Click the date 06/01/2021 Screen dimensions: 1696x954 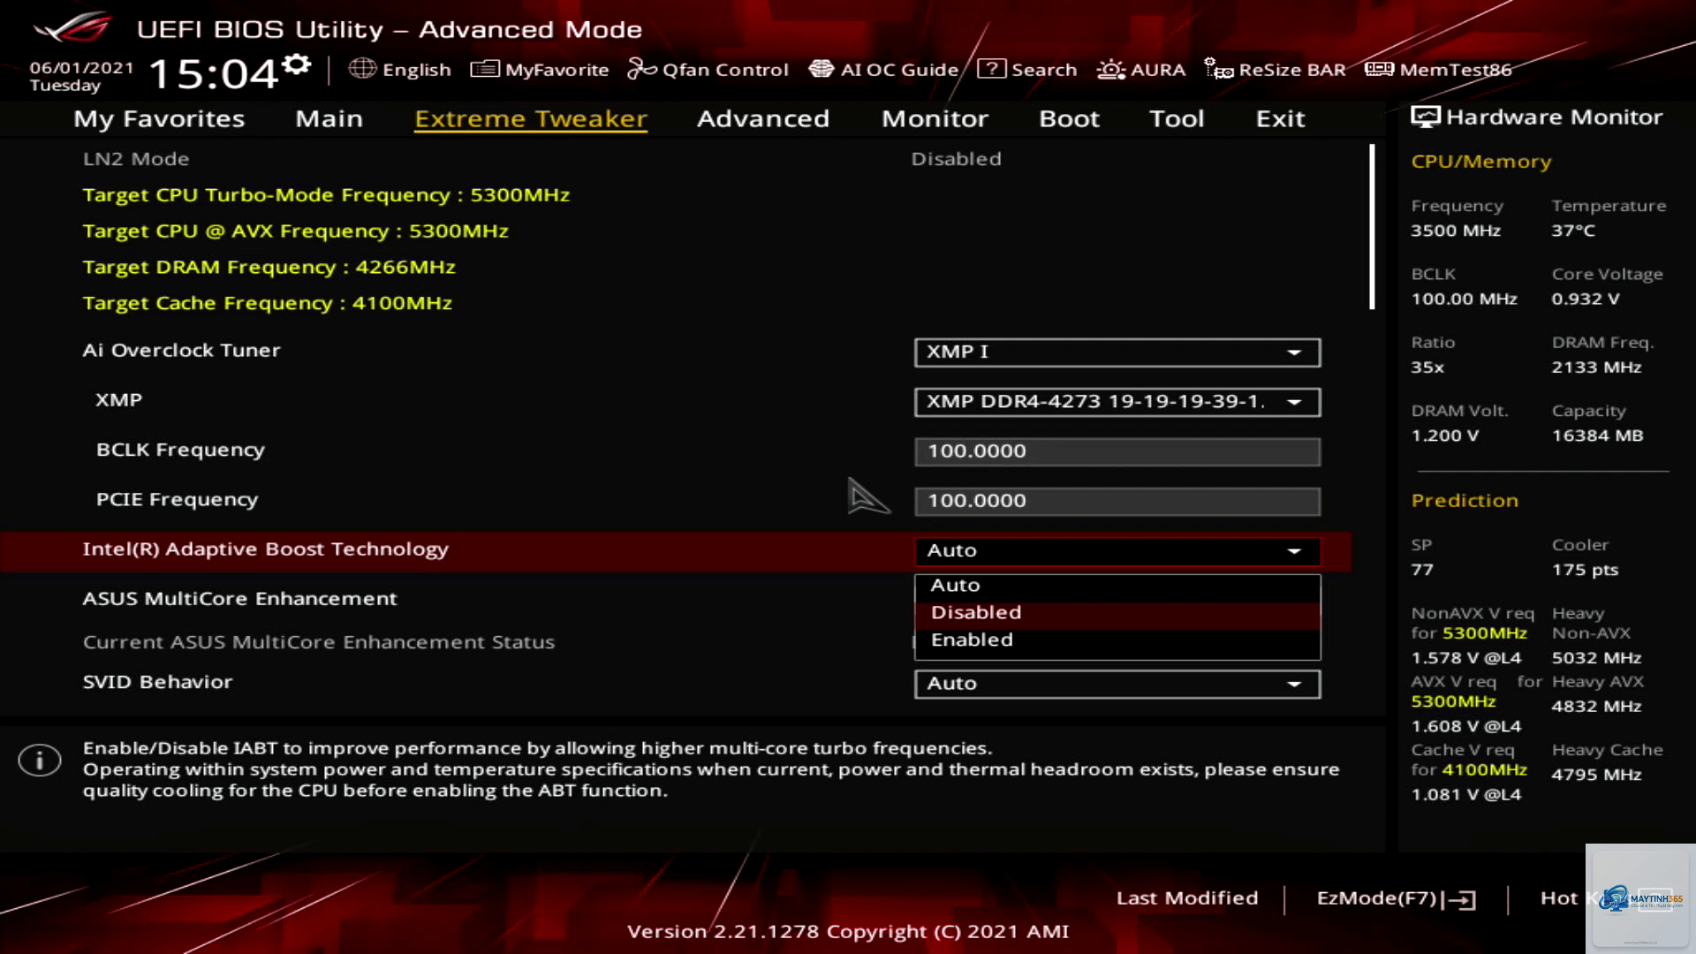81,68
